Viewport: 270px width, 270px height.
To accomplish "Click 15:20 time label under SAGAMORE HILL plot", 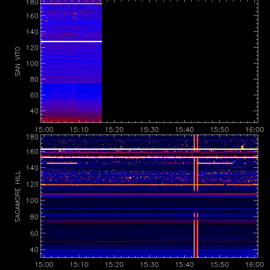I will coord(114,265).
